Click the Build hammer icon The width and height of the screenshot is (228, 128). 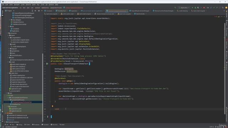[175, 8]
